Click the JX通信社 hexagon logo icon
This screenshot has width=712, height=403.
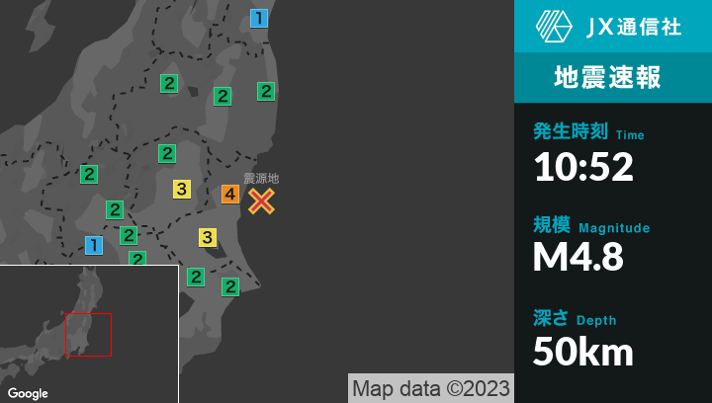tap(553, 27)
